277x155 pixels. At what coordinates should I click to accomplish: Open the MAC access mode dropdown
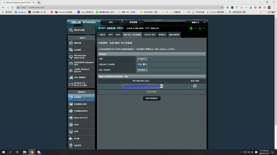tap(142, 70)
